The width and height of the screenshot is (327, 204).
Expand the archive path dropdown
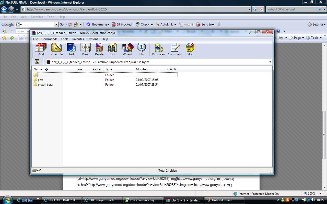pos(270,62)
